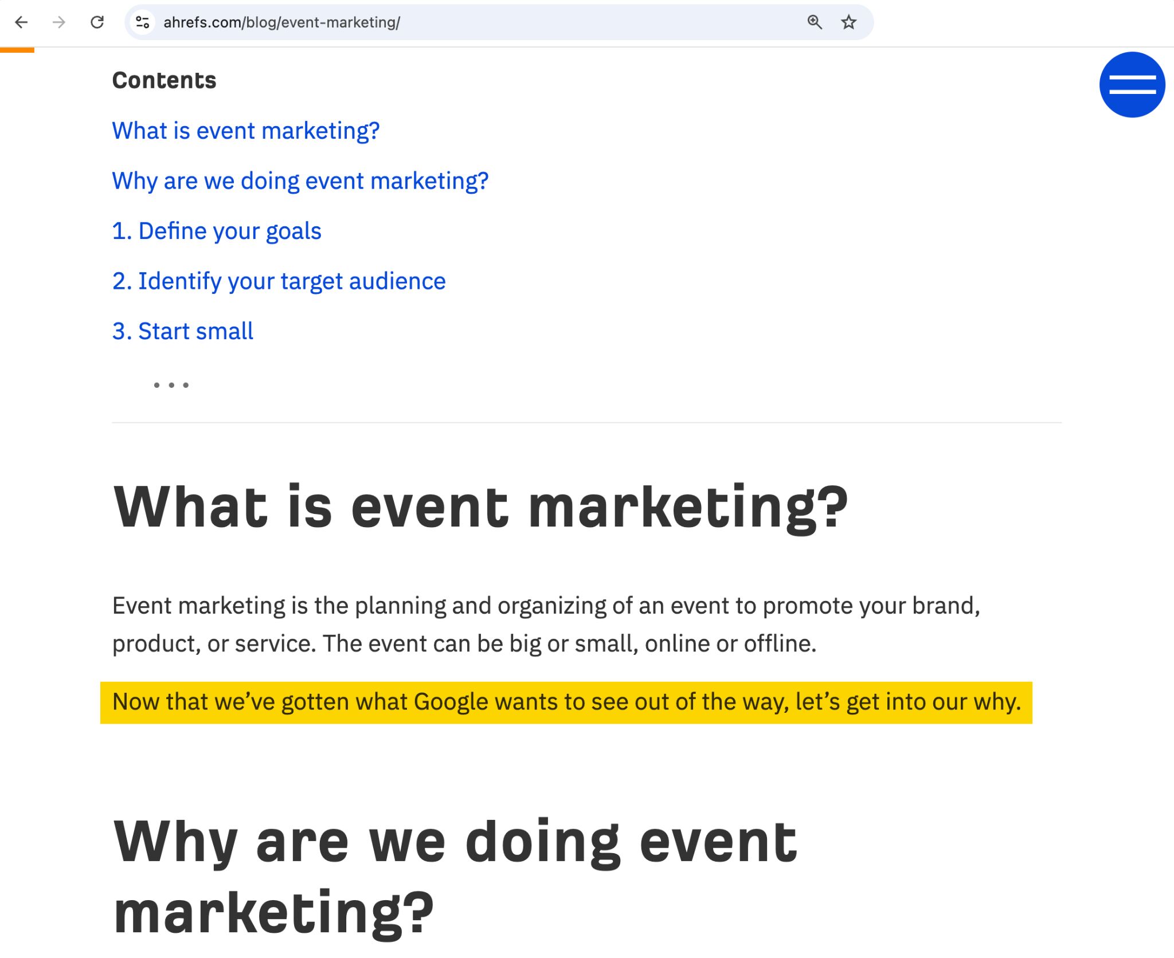Viewport: 1174px width, 958px height.
Task: Reload the current page
Action: [96, 22]
